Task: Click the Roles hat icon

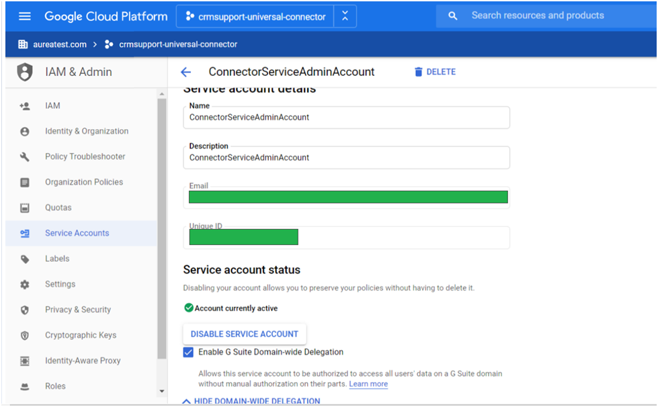Action: pos(25,386)
